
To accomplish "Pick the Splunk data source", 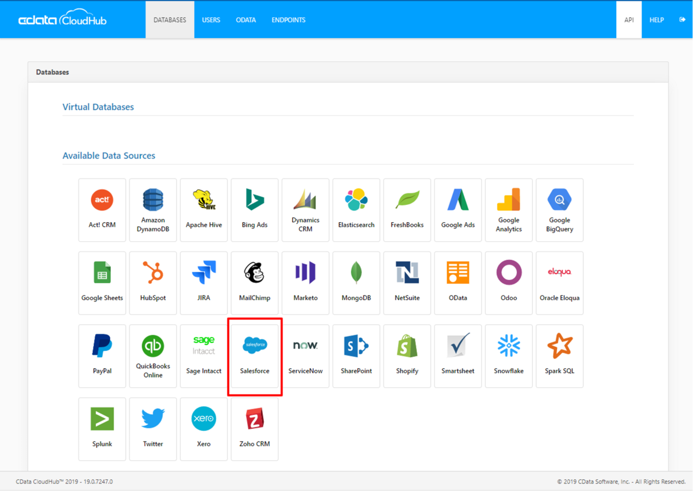I will [102, 429].
